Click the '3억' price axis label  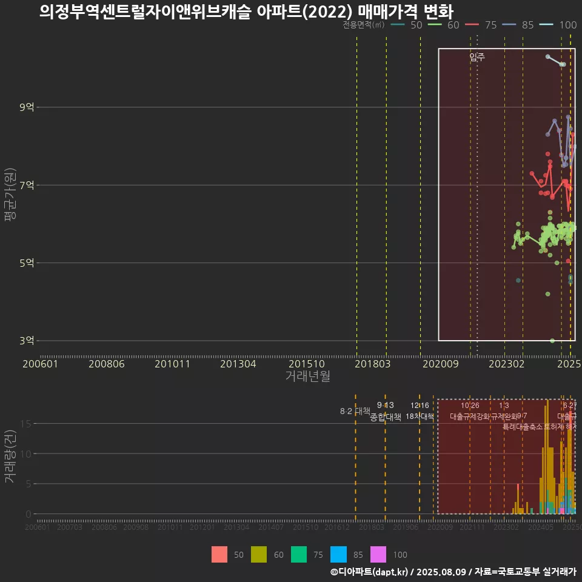click(27, 340)
